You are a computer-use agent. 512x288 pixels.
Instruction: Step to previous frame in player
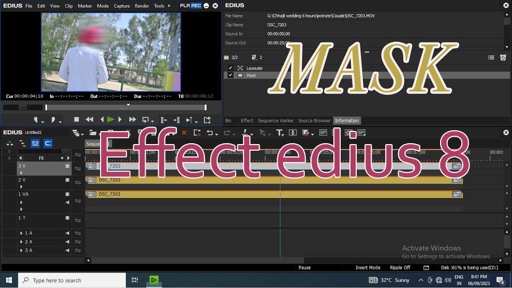(x=102, y=120)
